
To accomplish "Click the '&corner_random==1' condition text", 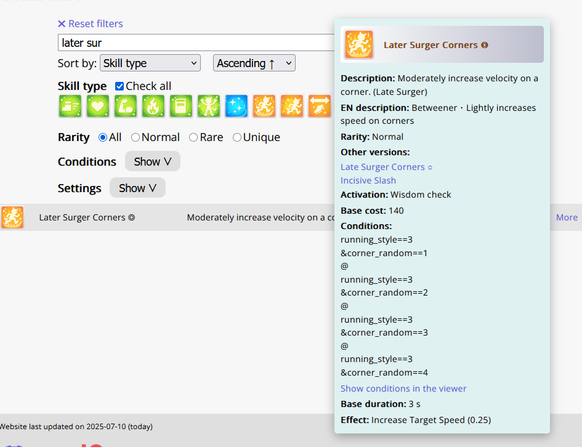I will (384, 253).
